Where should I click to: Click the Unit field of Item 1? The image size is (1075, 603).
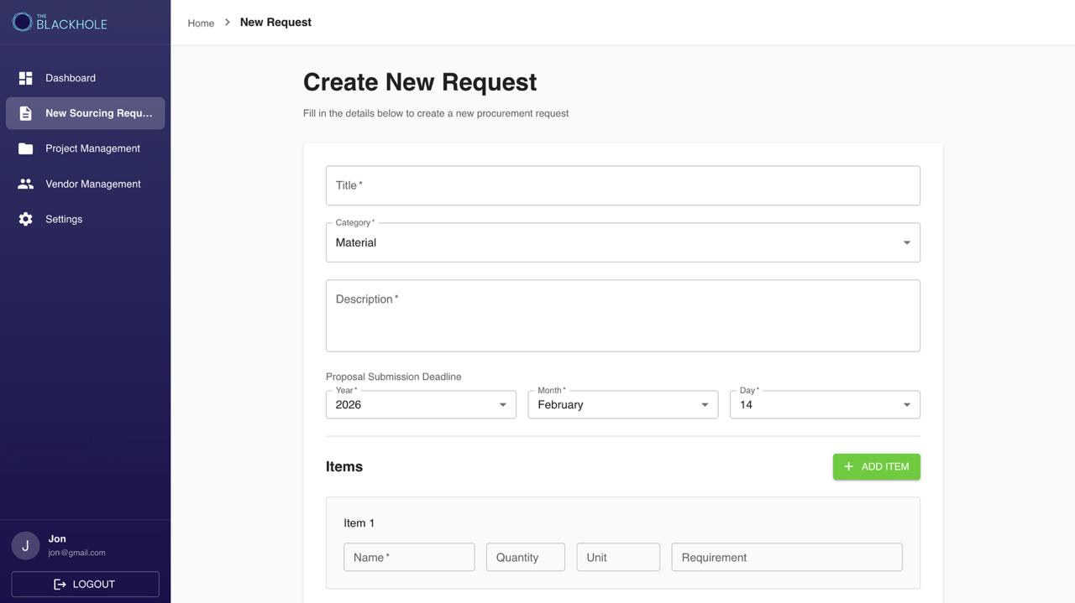pyautogui.click(x=618, y=557)
